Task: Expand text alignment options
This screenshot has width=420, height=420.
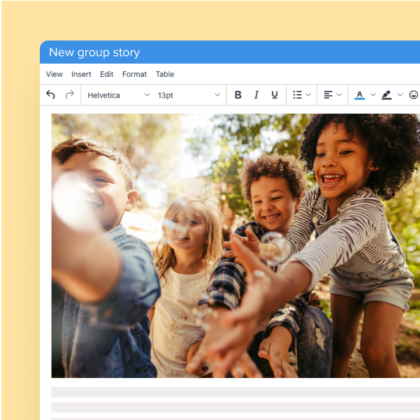Action: click(x=339, y=95)
